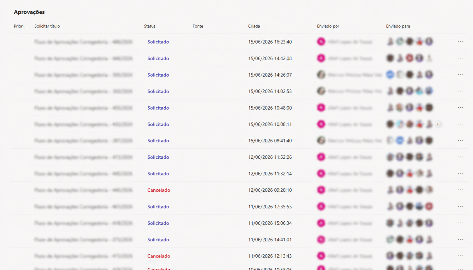
Task: Click ellipsis menu on 15/06/2026 10:08:11 row
Action: click(460, 124)
